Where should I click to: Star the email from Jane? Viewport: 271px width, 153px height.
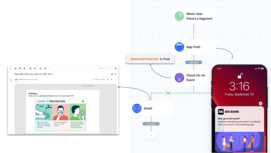click(x=107, y=79)
